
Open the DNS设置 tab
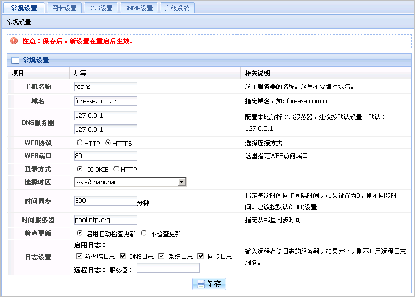[101, 8]
